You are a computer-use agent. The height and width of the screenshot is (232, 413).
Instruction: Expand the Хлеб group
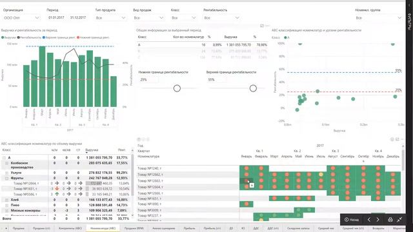click(7, 200)
